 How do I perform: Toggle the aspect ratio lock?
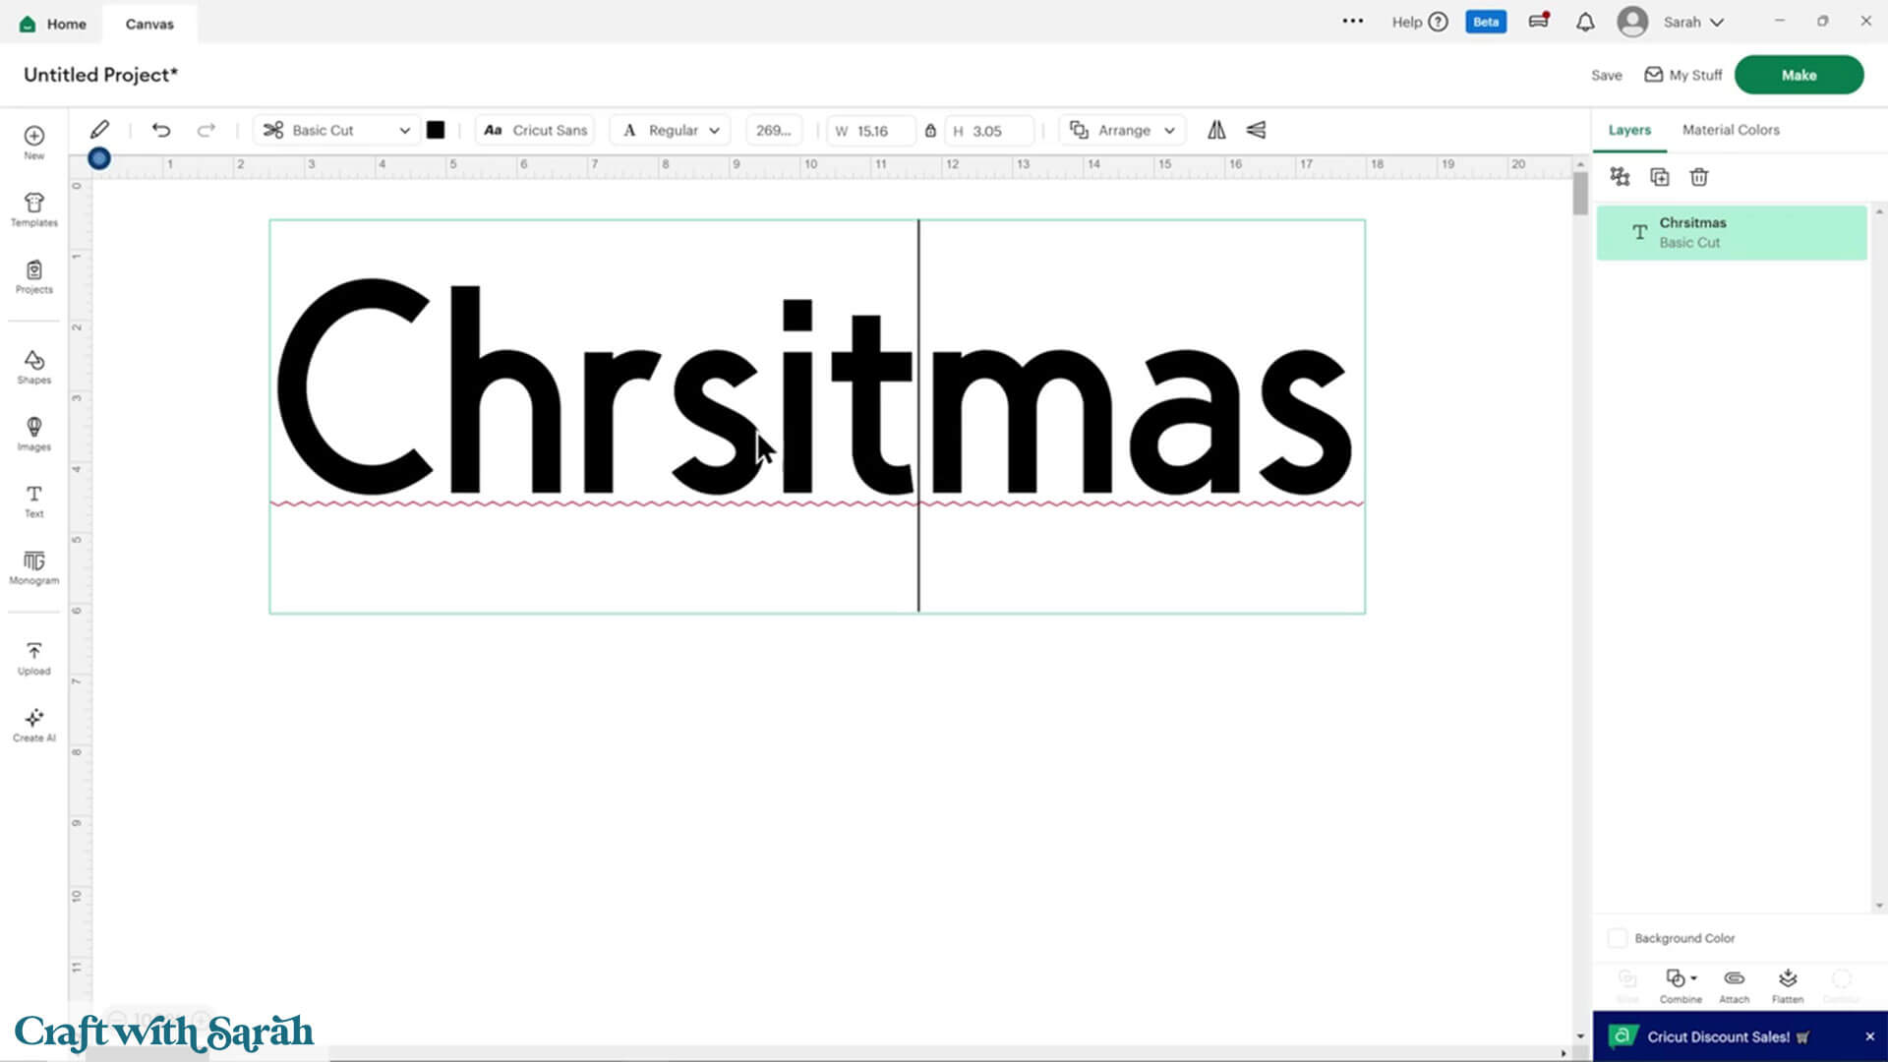click(930, 130)
